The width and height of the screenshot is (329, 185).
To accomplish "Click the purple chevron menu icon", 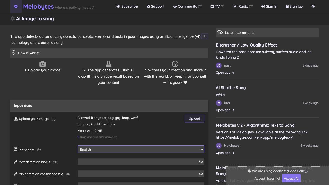I will pos(16,6).
